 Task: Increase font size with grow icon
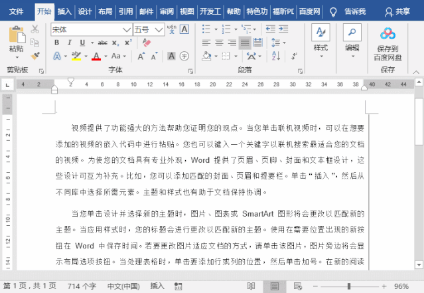(x=141, y=56)
